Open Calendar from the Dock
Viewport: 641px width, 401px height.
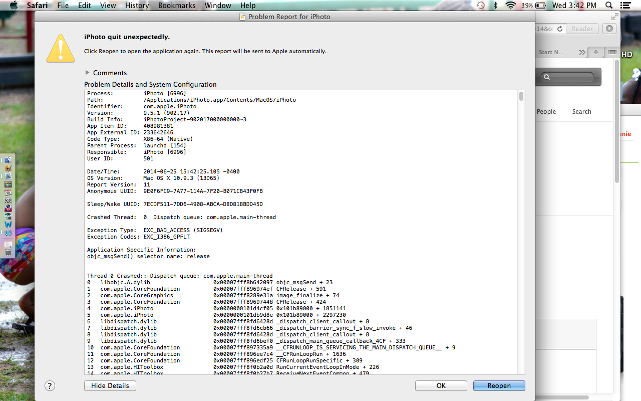[8, 192]
